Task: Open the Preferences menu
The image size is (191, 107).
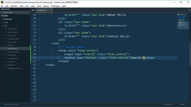Action: [56, 6]
